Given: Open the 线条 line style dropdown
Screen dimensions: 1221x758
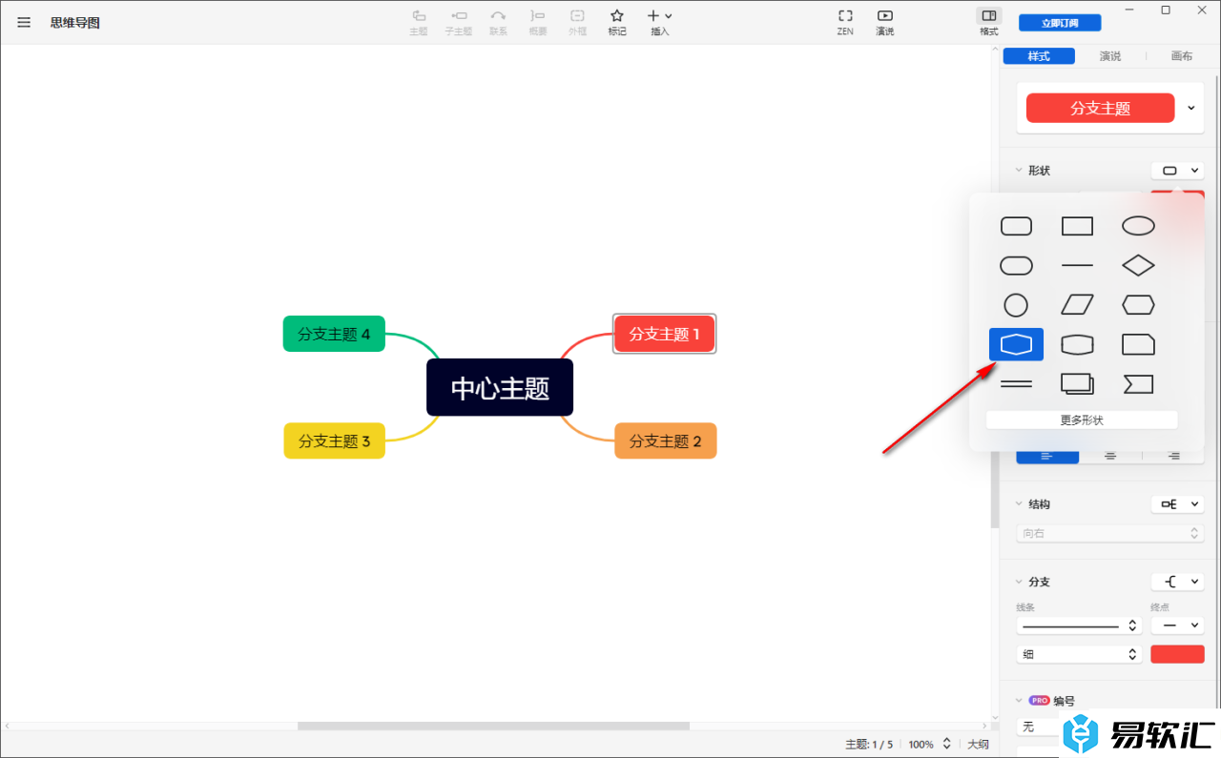Looking at the screenshot, I should (1079, 625).
